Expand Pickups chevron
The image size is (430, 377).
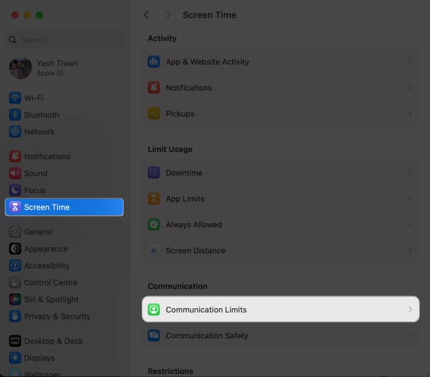(410, 113)
